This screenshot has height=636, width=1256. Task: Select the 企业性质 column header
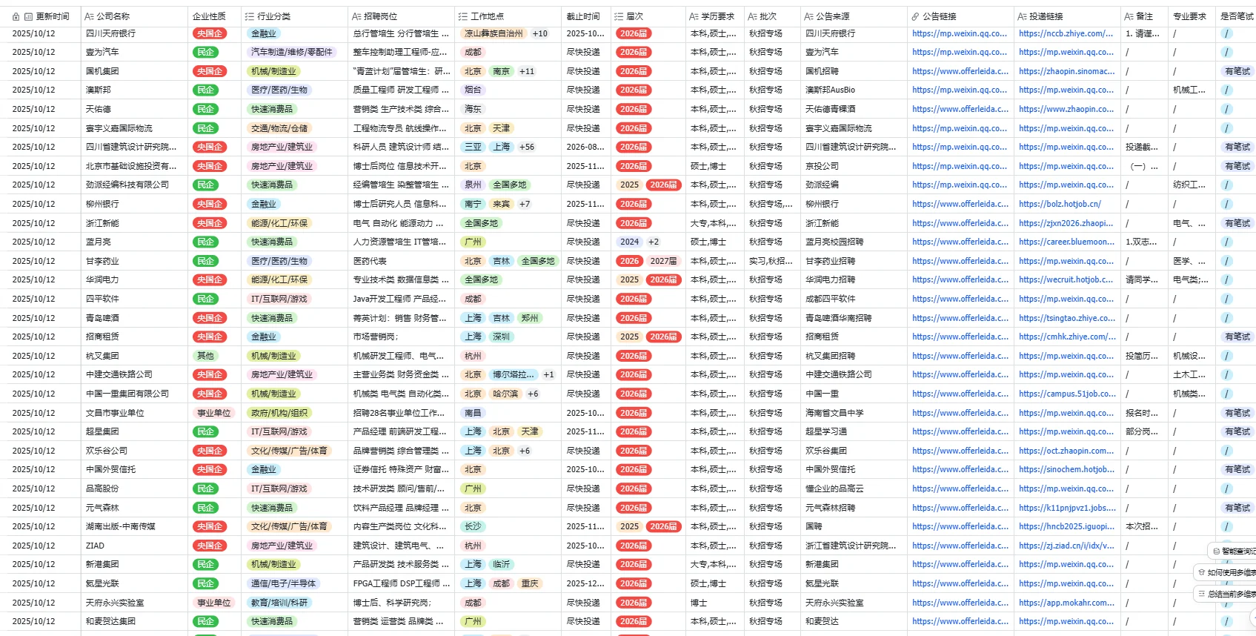pos(214,16)
